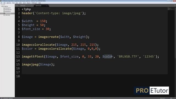Click the captcha folder icon

coord(3,6)
